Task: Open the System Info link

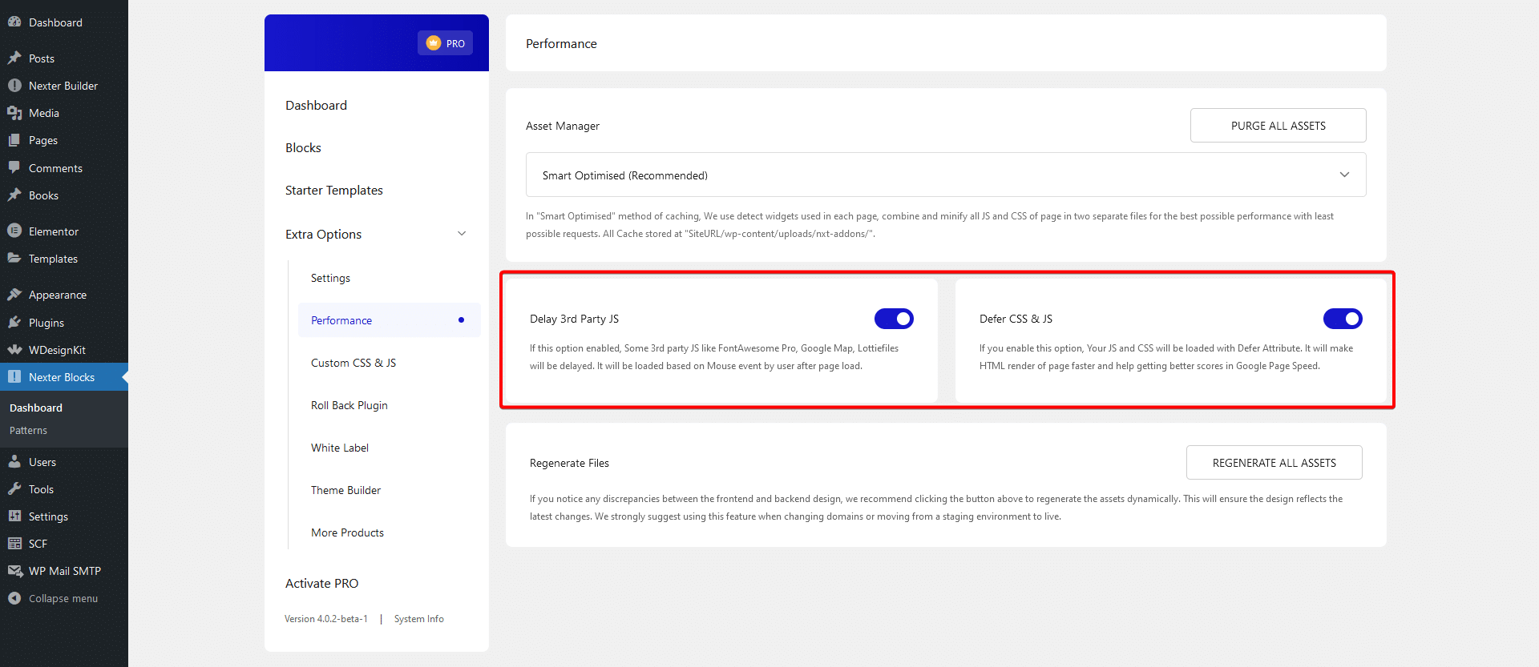Action: [x=419, y=619]
